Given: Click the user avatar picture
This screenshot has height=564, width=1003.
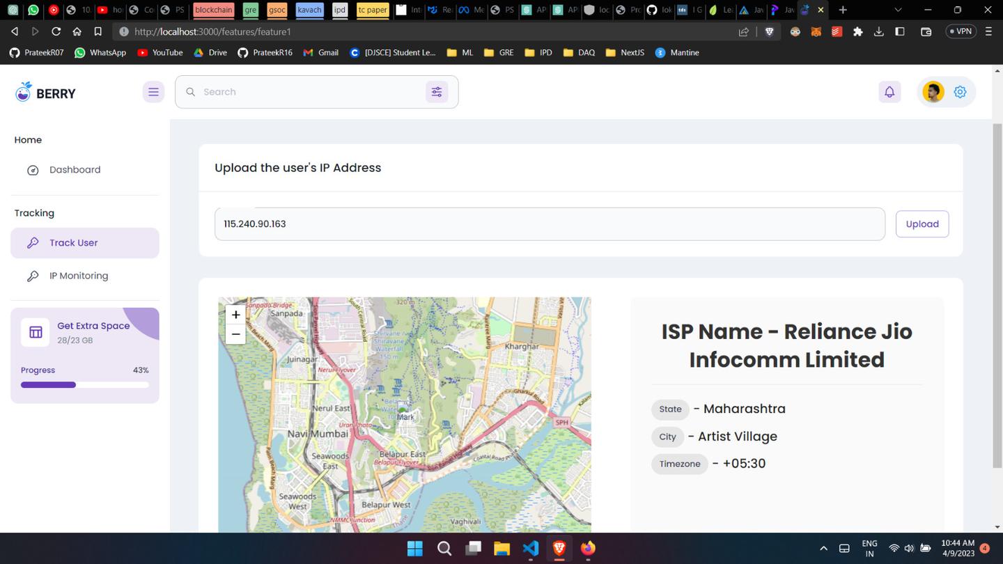Looking at the screenshot, I should (x=933, y=92).
